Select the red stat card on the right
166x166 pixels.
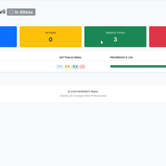point(158,37)
